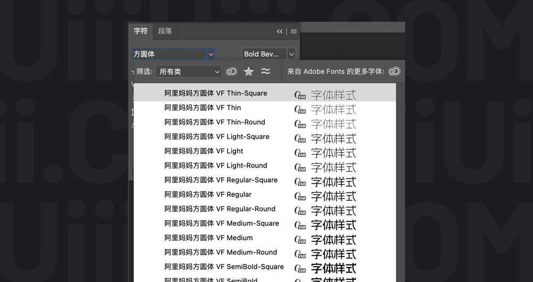Viewport: 533px width, 282px height.
Task: Open the character panel hamburger menu
Action: (294, 31)
